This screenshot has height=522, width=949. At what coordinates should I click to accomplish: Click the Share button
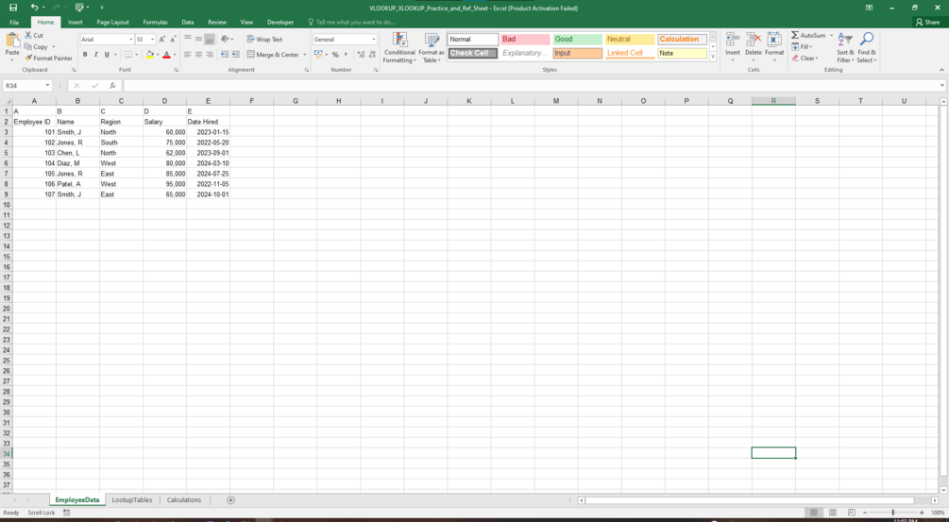tap(928, 22)
